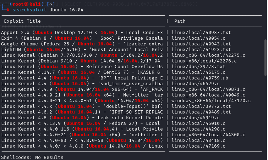Click path 'linux/dos/46529.c'
268x160 pixels.
click(196, 83)
